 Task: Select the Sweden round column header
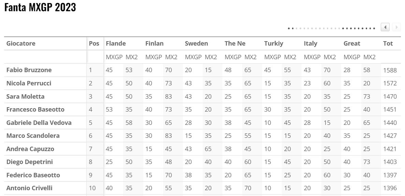click(x=197, y=44)
